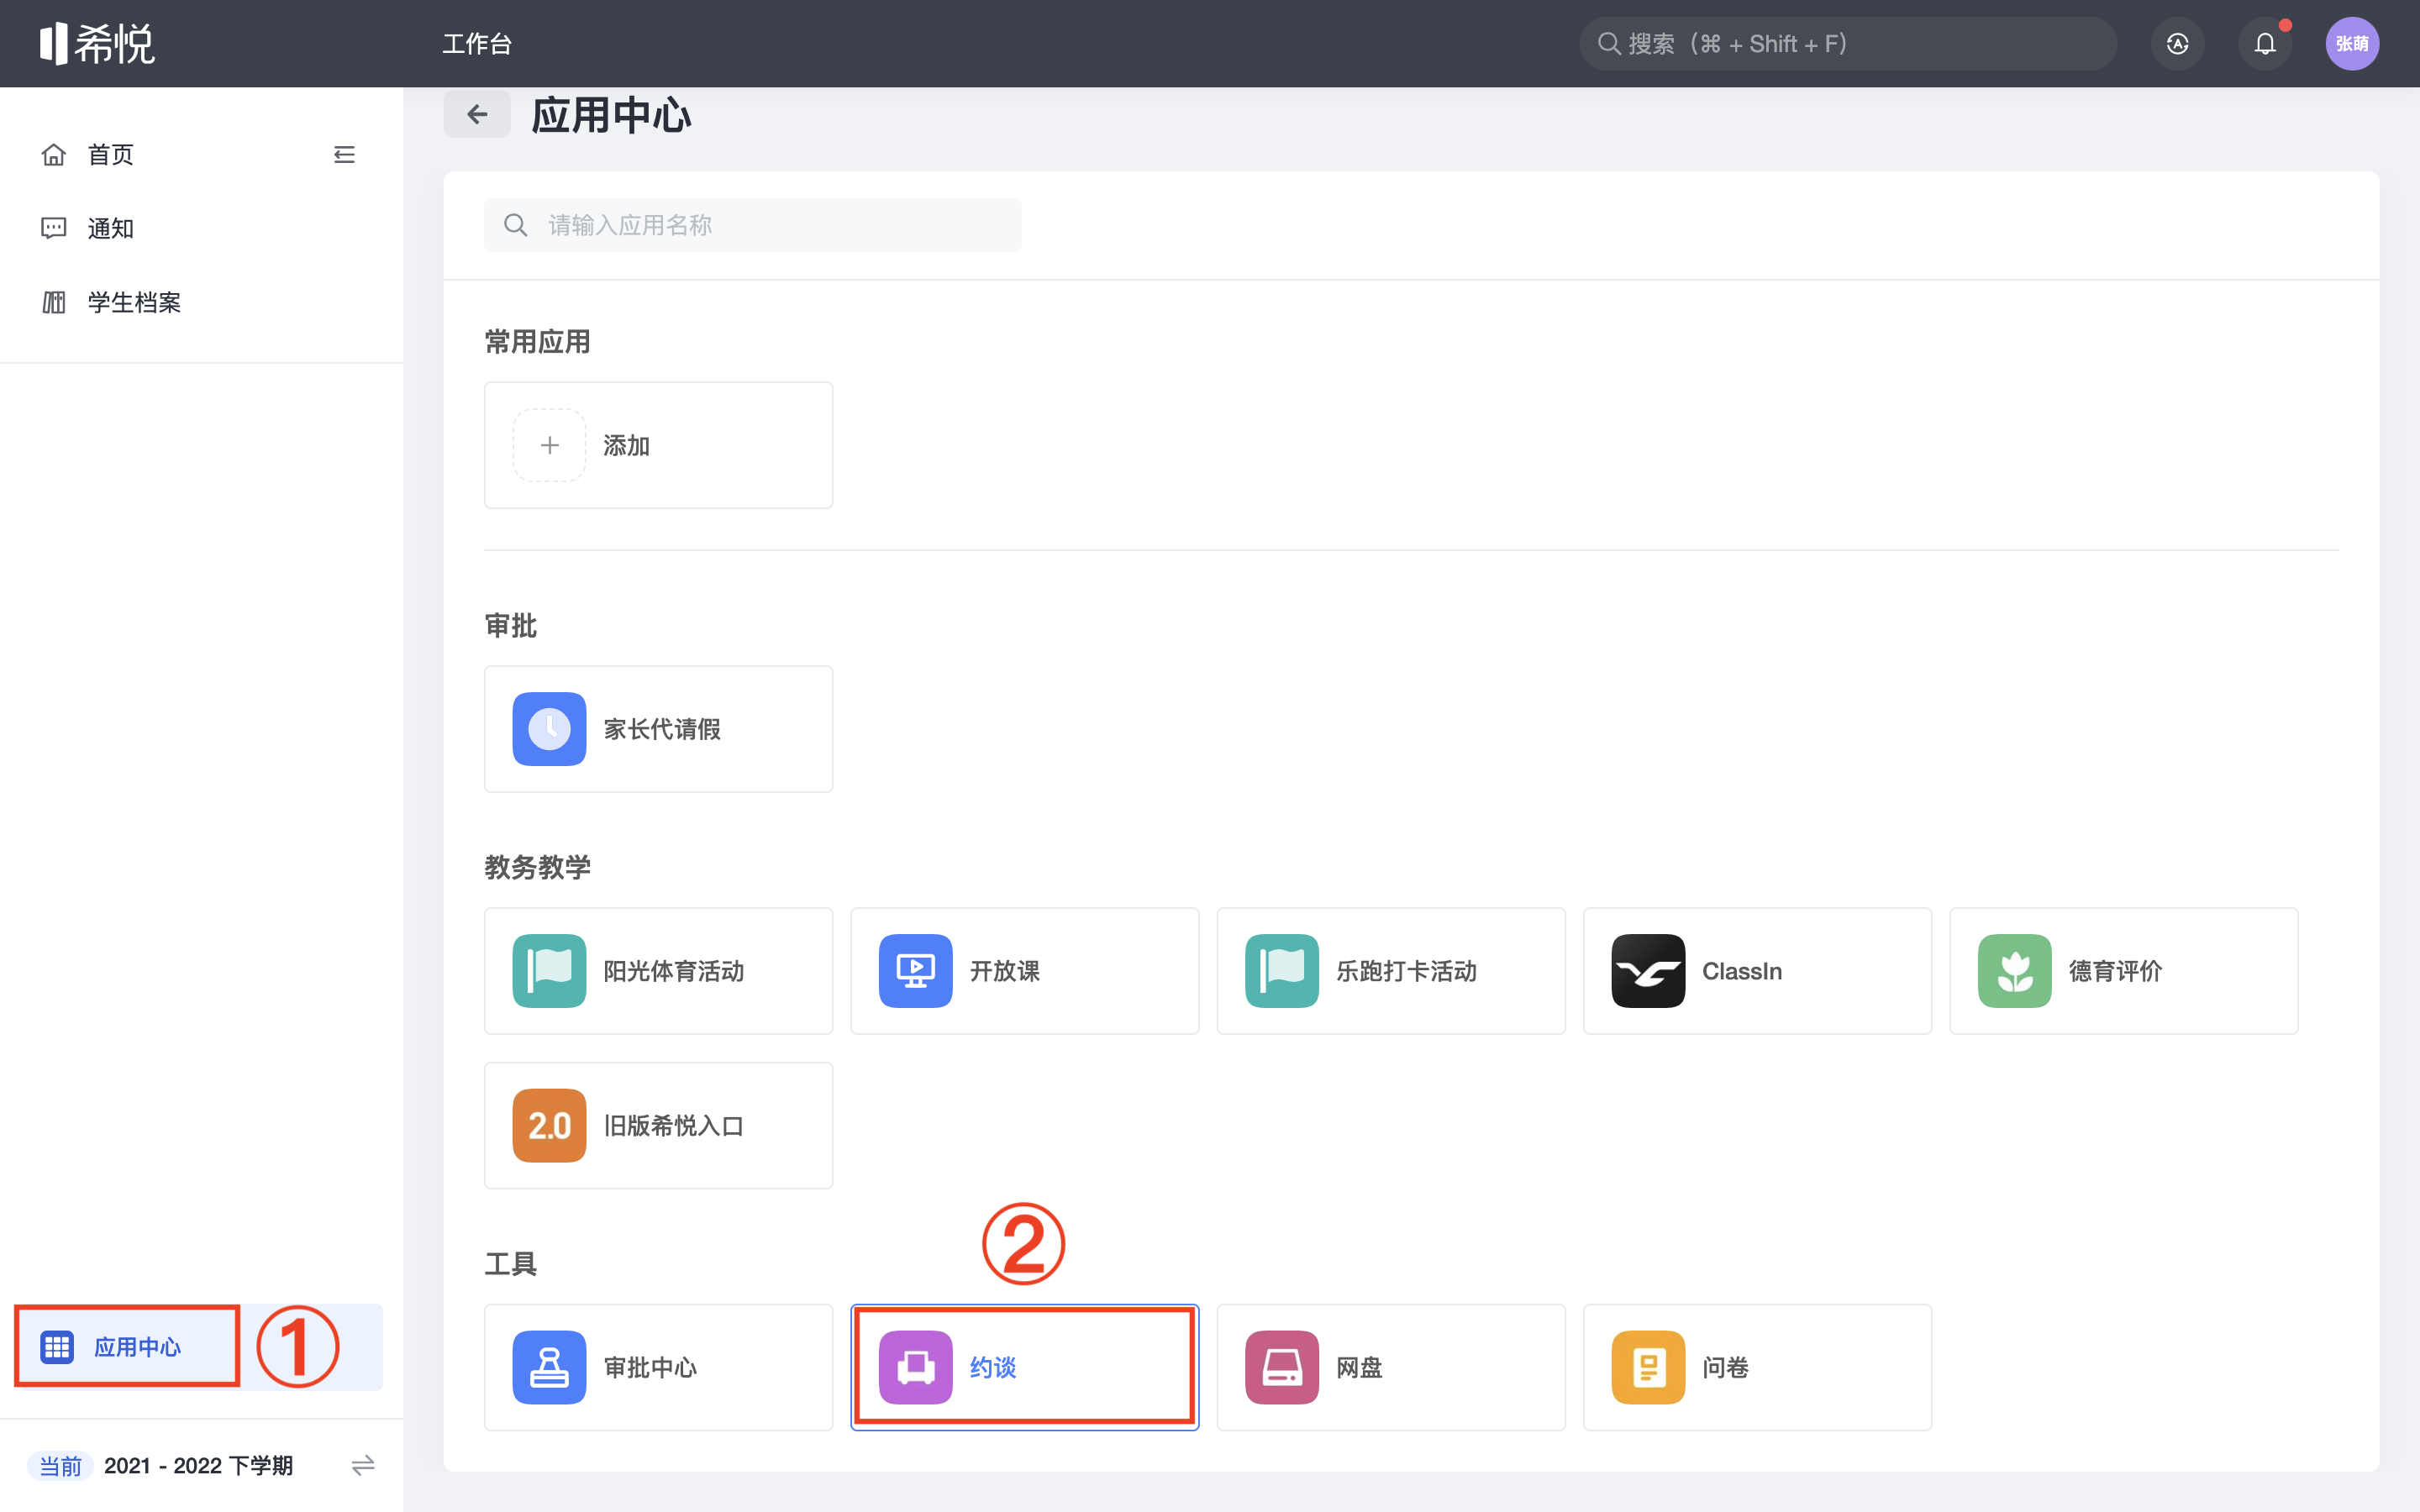Viewport: 2420px width, 1512px height.
Task: Open 旧版希悦入口 by its label
Action: pyautogui.click(x=674, y=1125)
